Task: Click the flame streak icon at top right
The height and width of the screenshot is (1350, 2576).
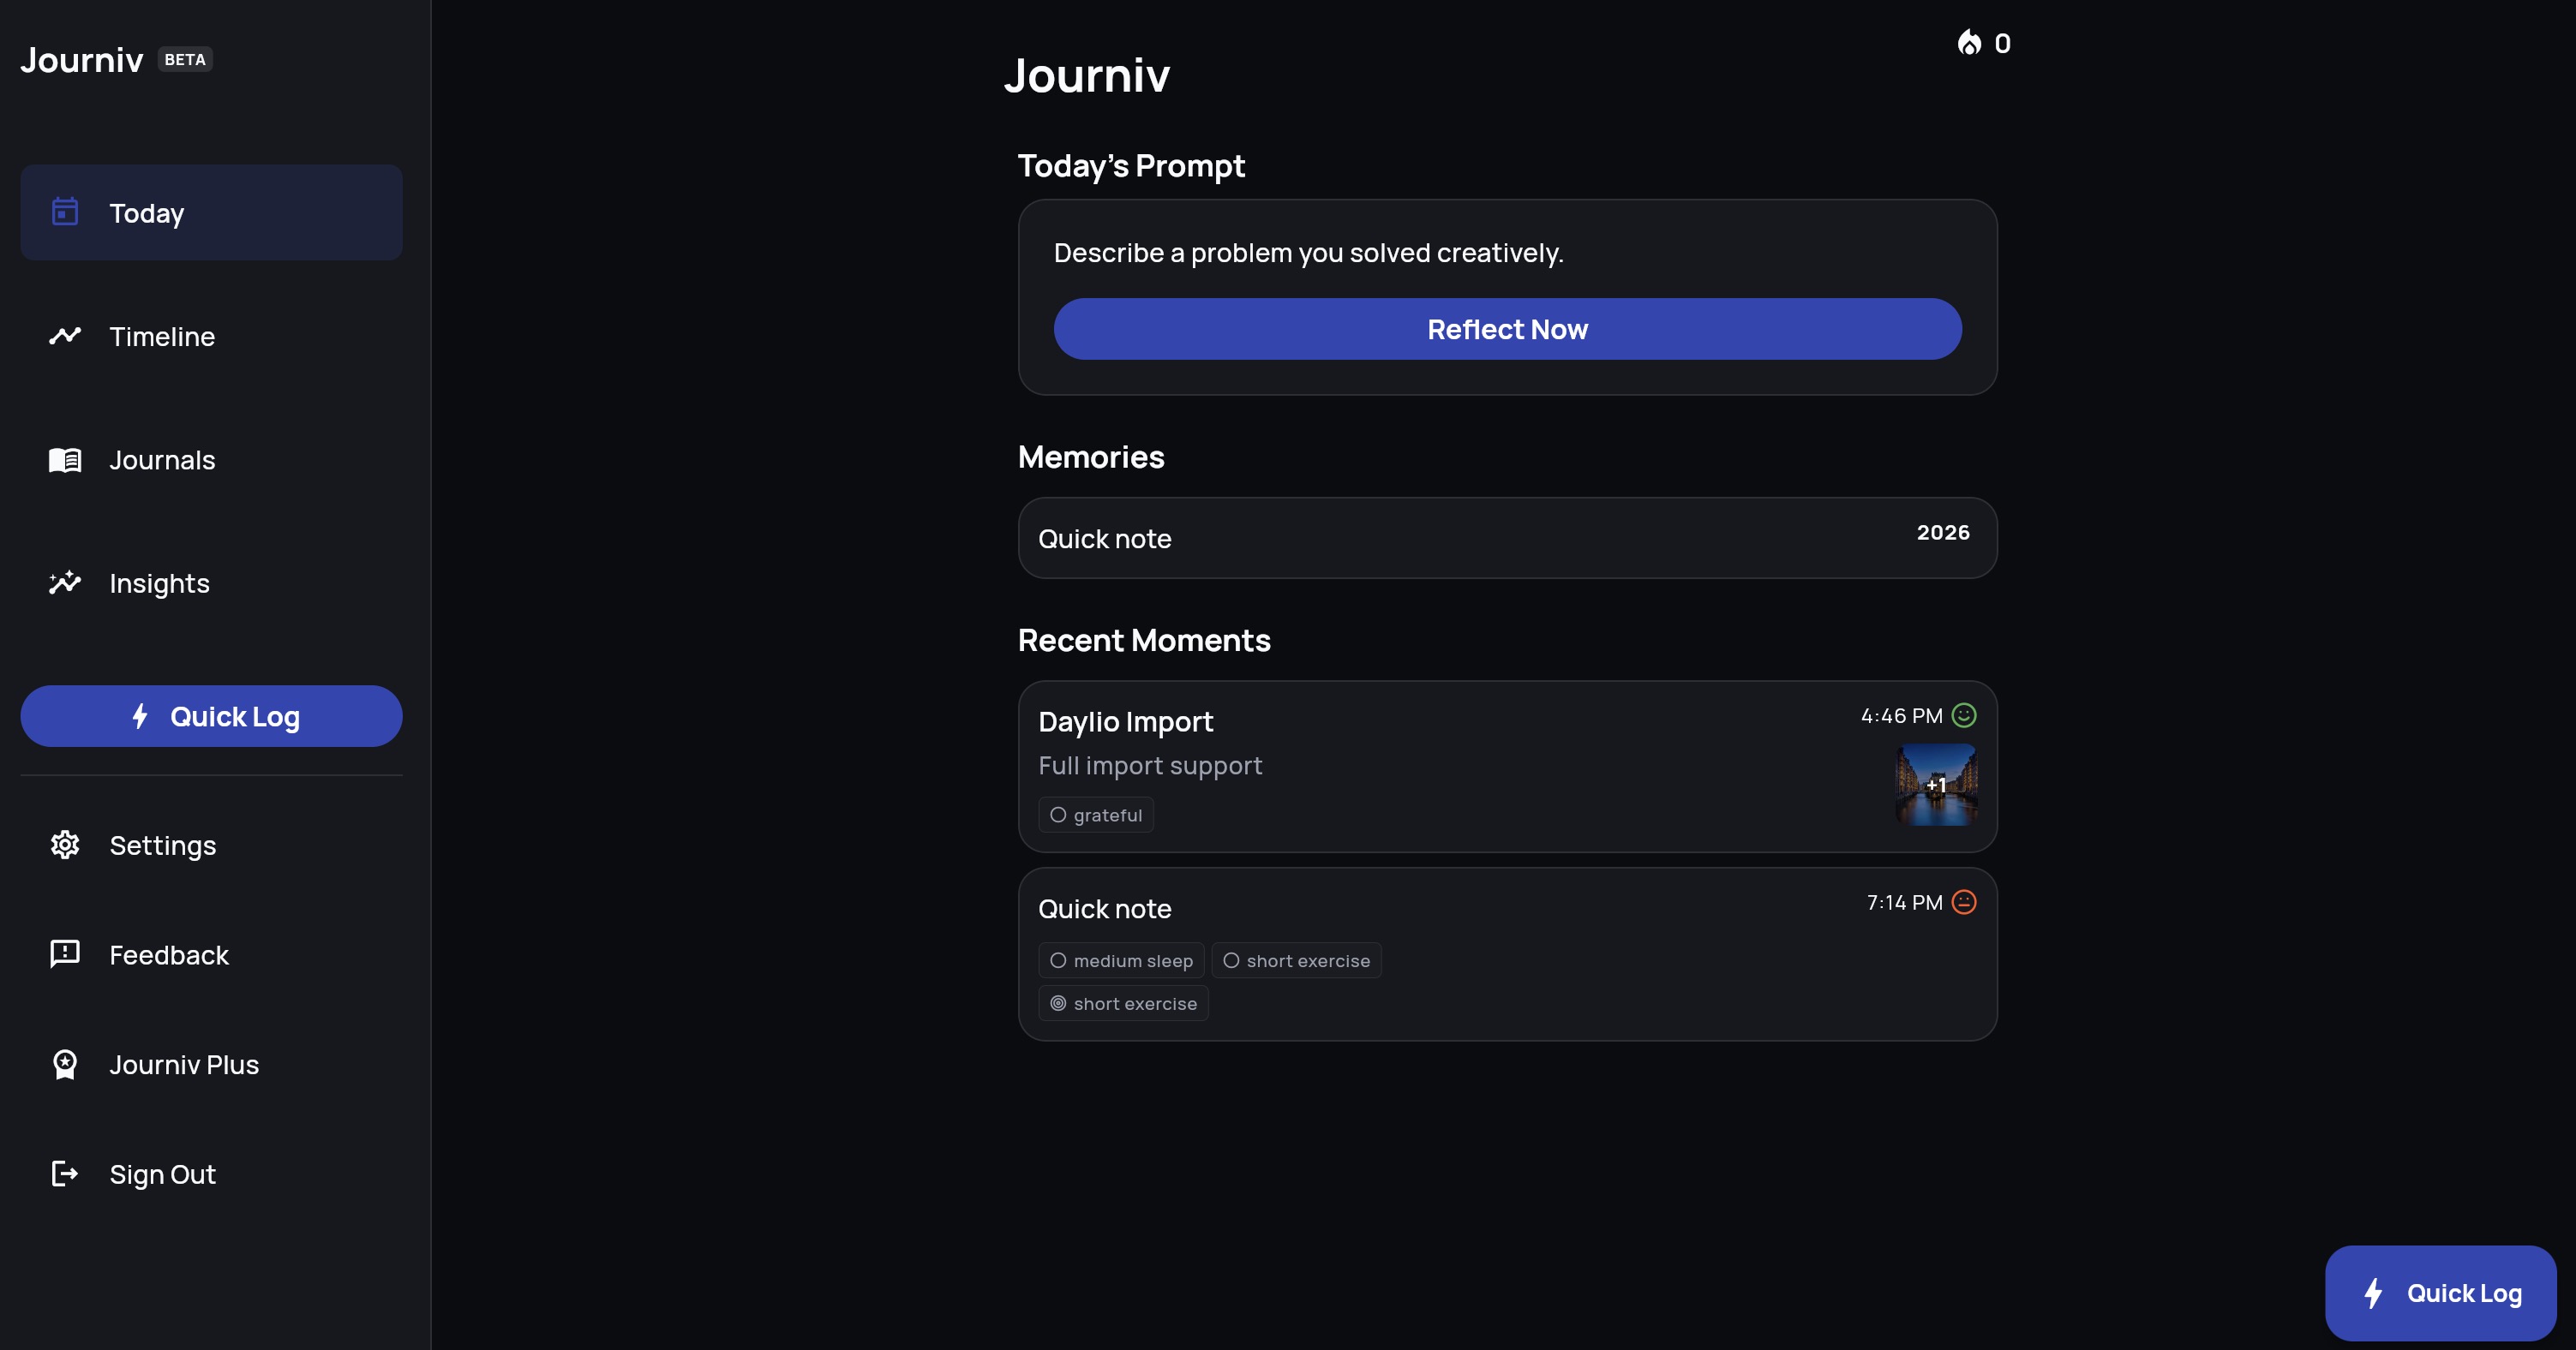Action: (x=1969, y=42)
